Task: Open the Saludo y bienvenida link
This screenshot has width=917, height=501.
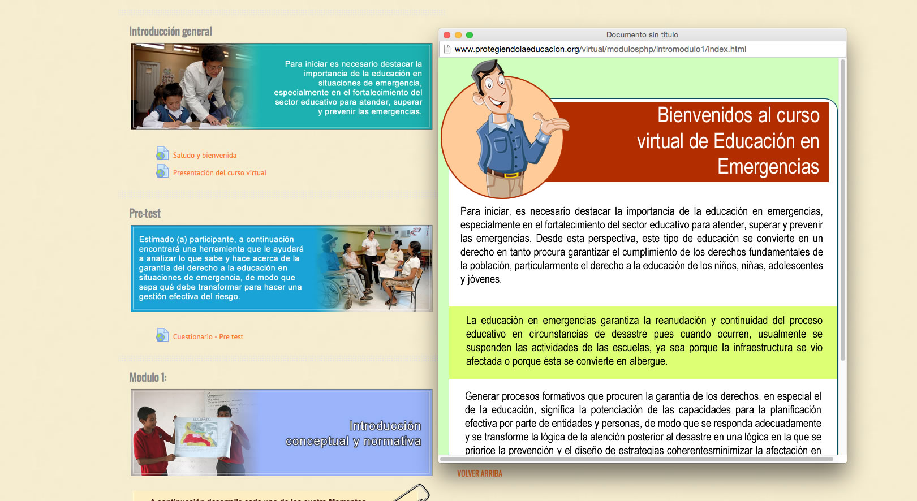Action: (205, 156)
